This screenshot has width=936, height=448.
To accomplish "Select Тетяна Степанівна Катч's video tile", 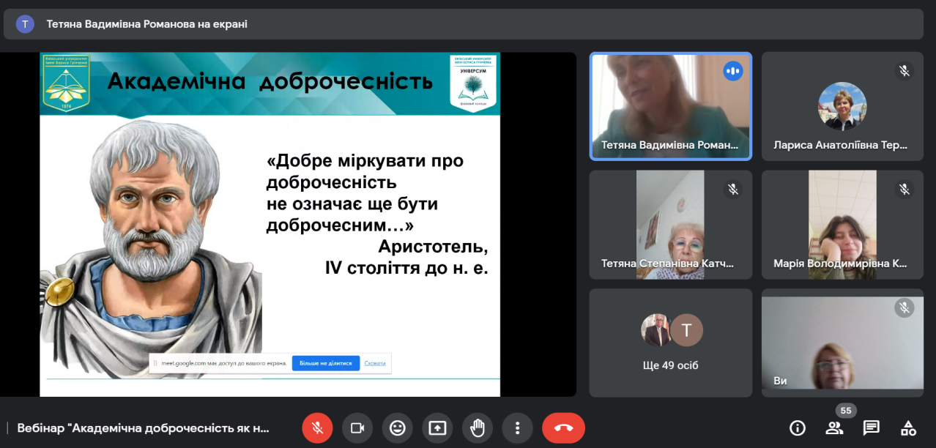I will pyautogui.click(x=671, y=225).
